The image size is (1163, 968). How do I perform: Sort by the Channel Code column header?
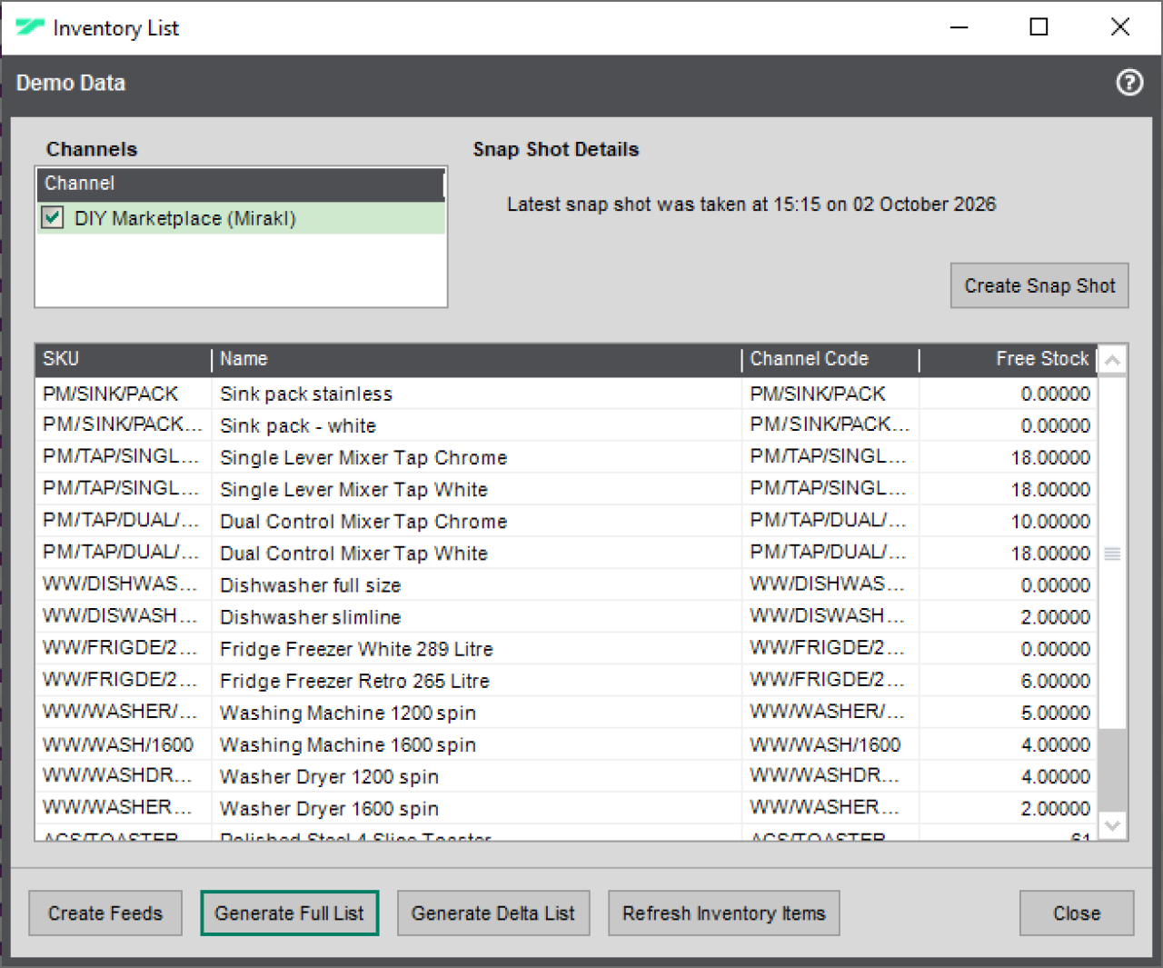pos(831,359)
